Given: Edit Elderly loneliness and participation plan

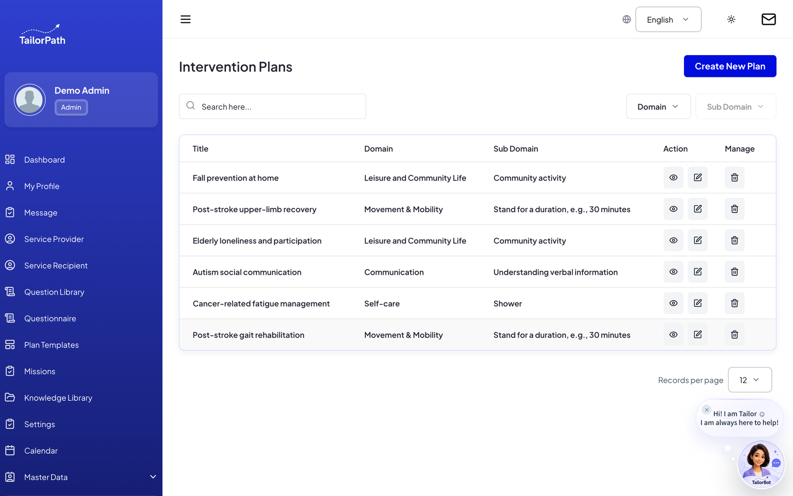Looking at the screenshot, I should (x=697, y=240).
